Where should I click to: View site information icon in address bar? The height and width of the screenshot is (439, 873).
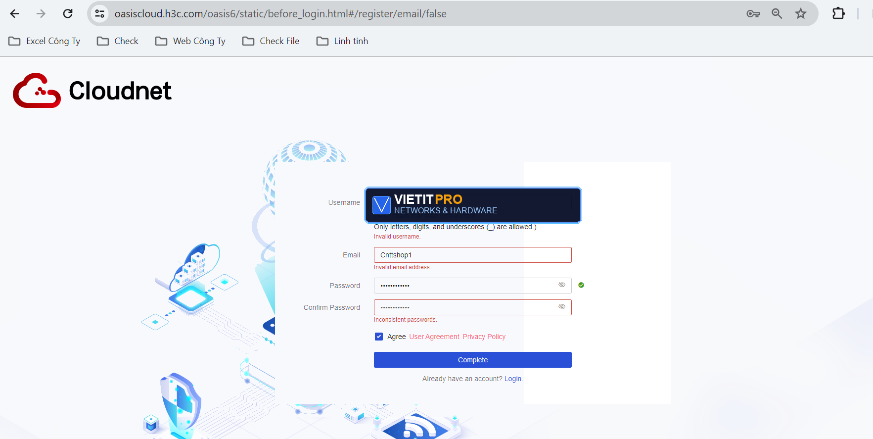coord(100,14)
